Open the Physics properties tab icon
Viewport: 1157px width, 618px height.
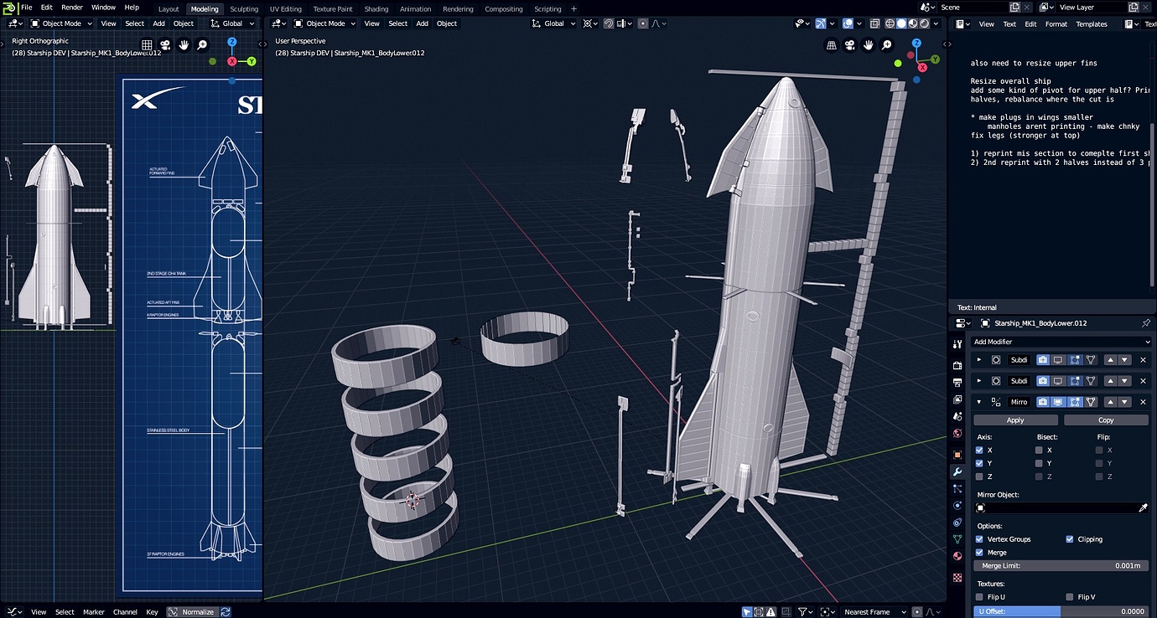click(x=957, y=506)
